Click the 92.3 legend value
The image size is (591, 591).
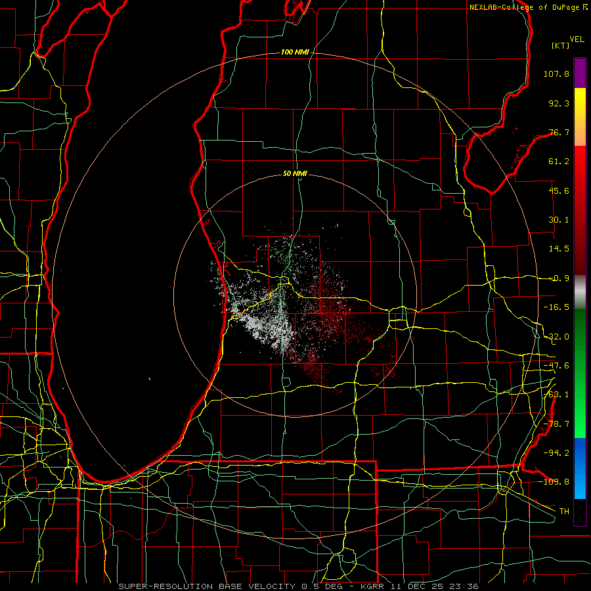click(x=559, y=103)
